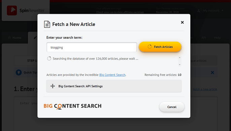231x131 pixels.
Task: Open the affiliate earnings link
Action: pos(120,12)
